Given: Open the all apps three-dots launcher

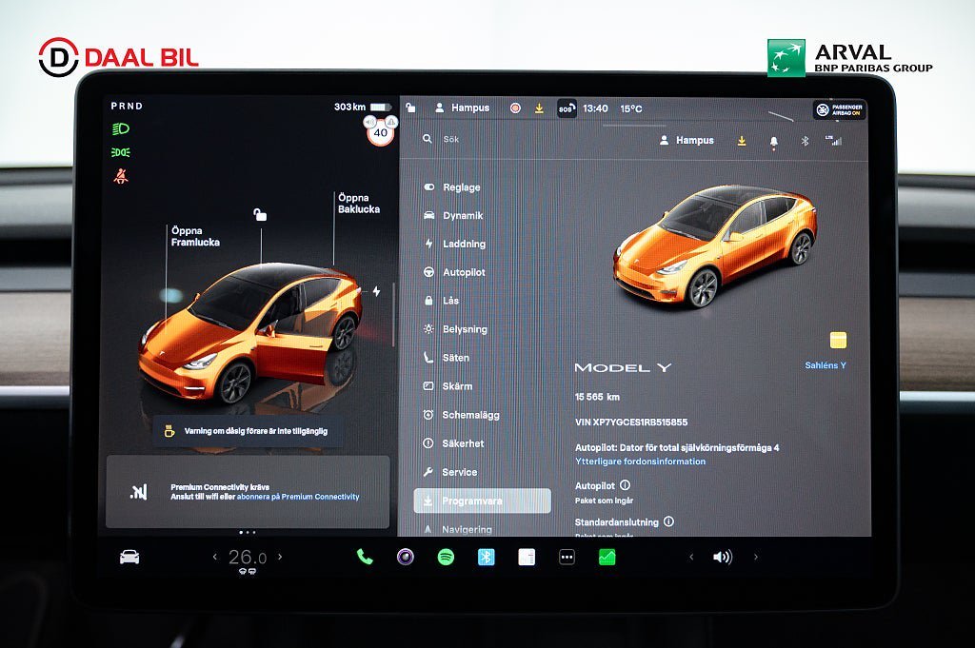Looking at the screenshot, I should pyautogui.click(x=567, y=557).
